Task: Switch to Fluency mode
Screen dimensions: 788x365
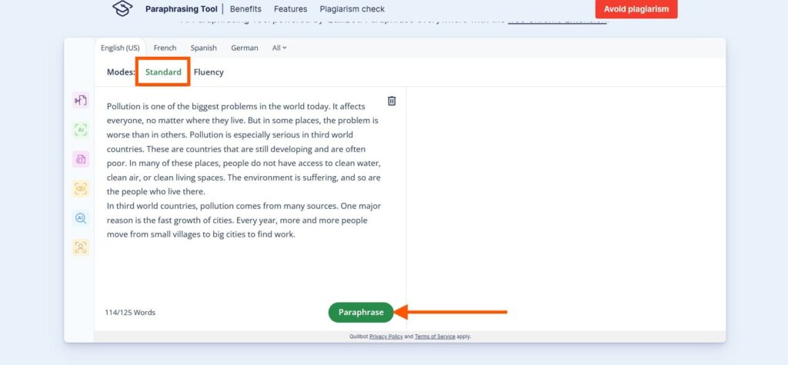Action: point(209,72)
